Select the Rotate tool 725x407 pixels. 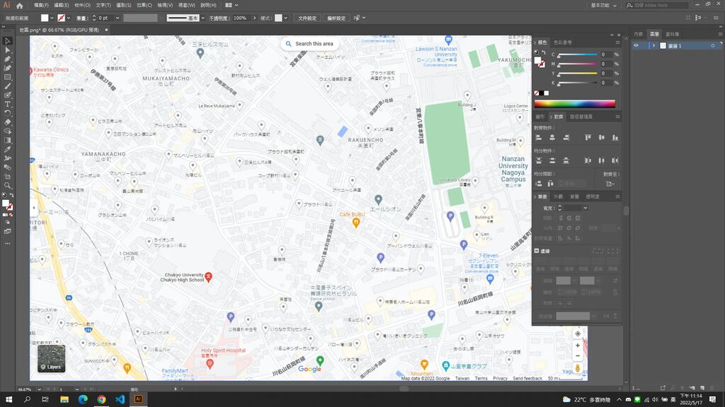coord(7,113)
